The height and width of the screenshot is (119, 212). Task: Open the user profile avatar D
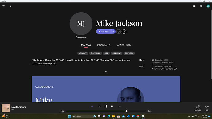pos(208,6)
